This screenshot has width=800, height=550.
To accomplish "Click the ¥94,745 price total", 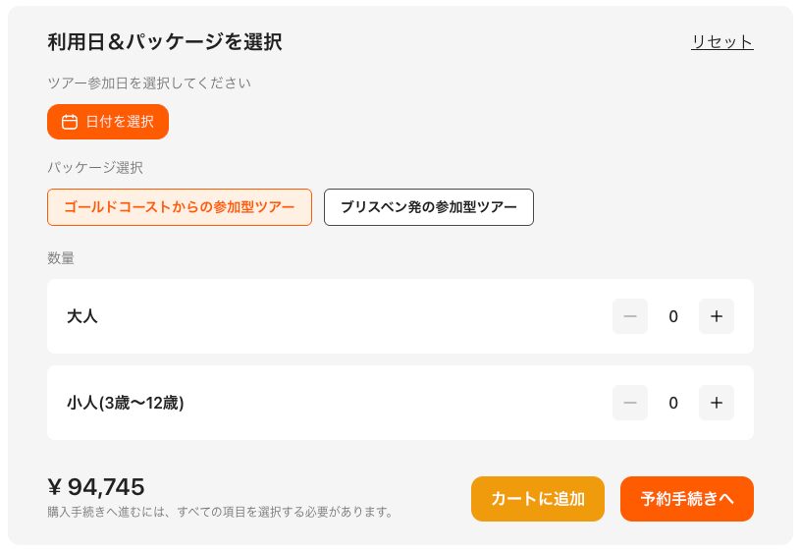I will click(96, 486).
